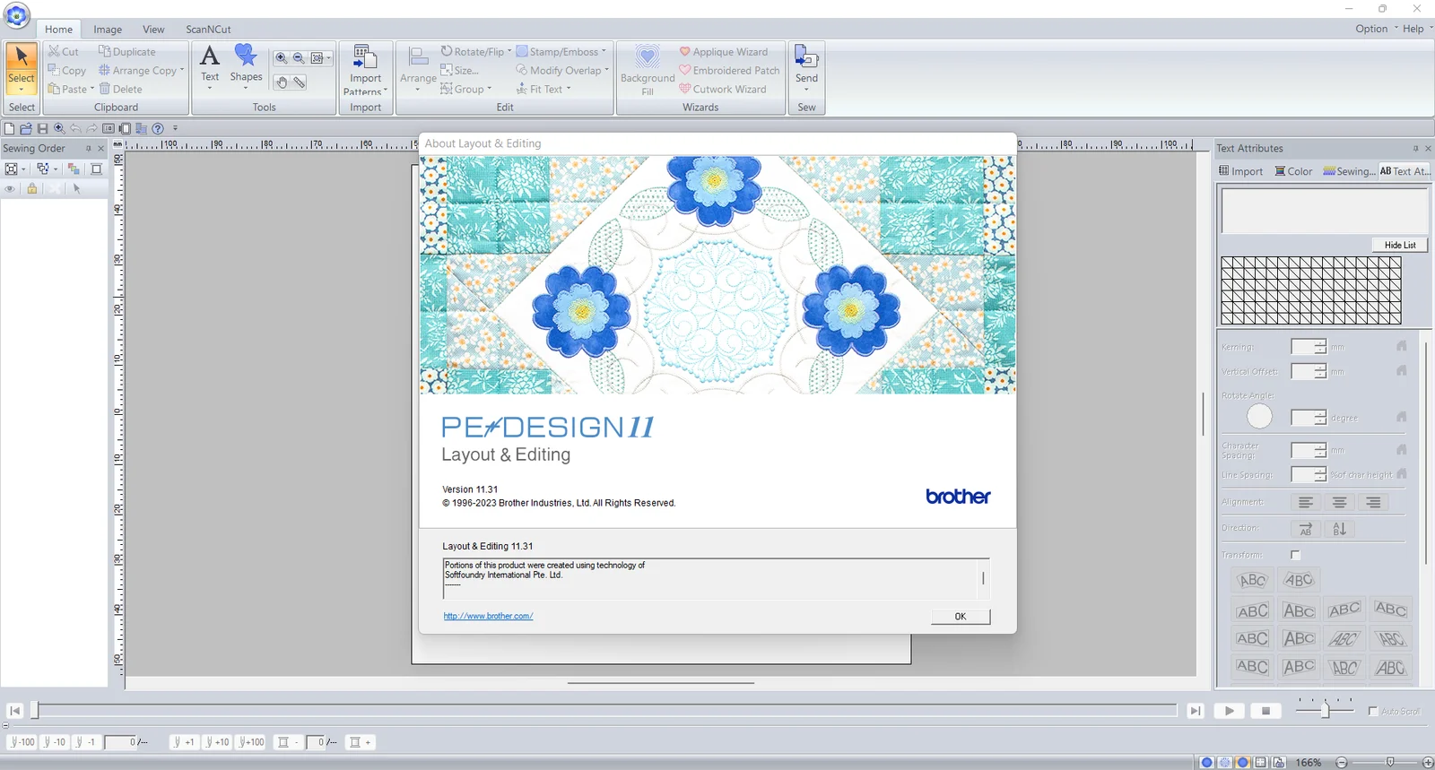The image size is (1435, 770).
Task: Click the lock icon in Sewing Order
Action: (32, 189)
